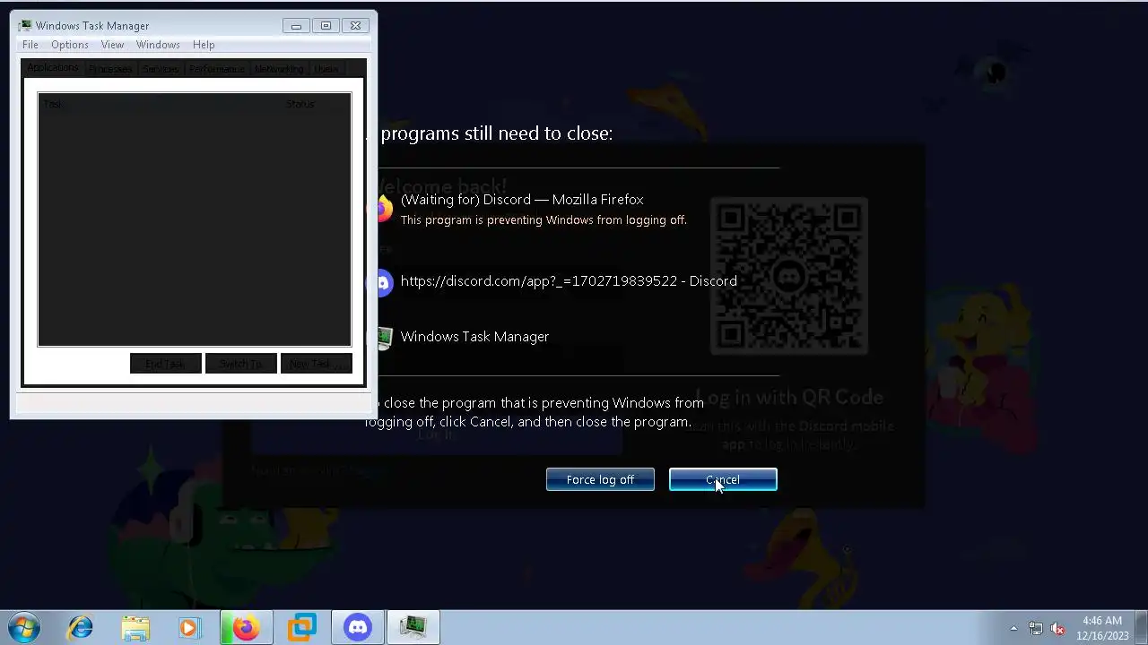Select the discord.com/app URL Discord entry

(569, 281)
